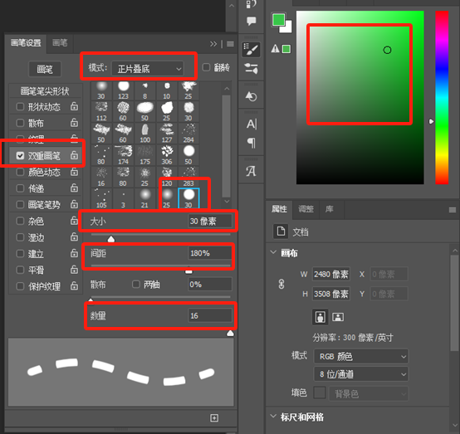Select 画笔笔尖形状 option
460x434 pixels.
(x=45, y=91)
